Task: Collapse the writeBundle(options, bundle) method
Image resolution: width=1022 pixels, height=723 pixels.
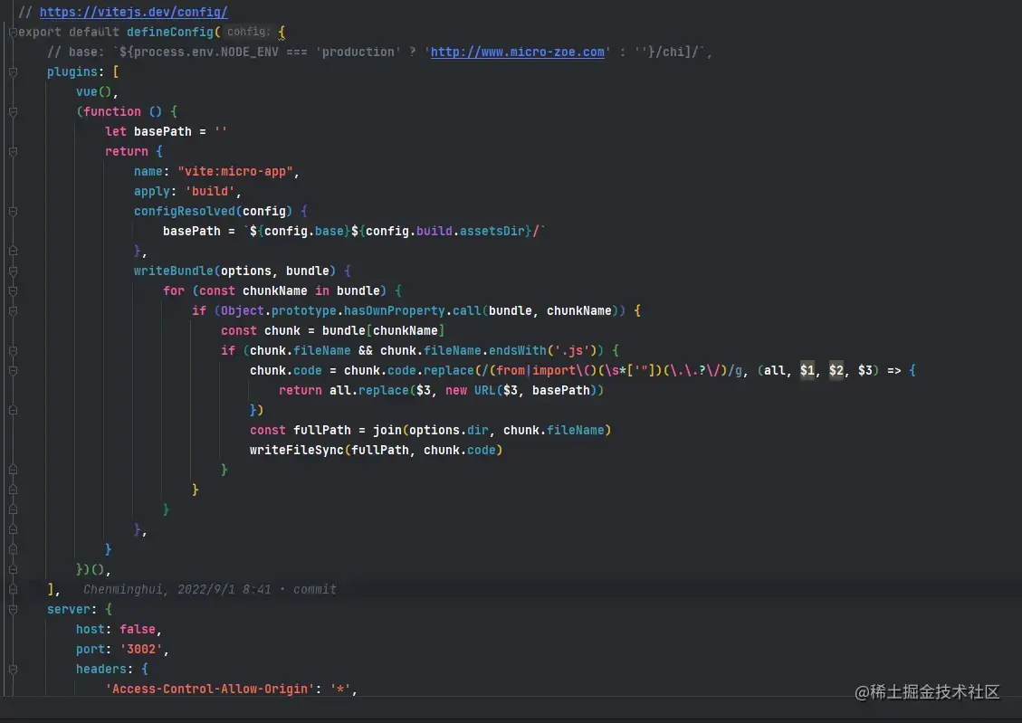Action: click(x=13, y=271)
